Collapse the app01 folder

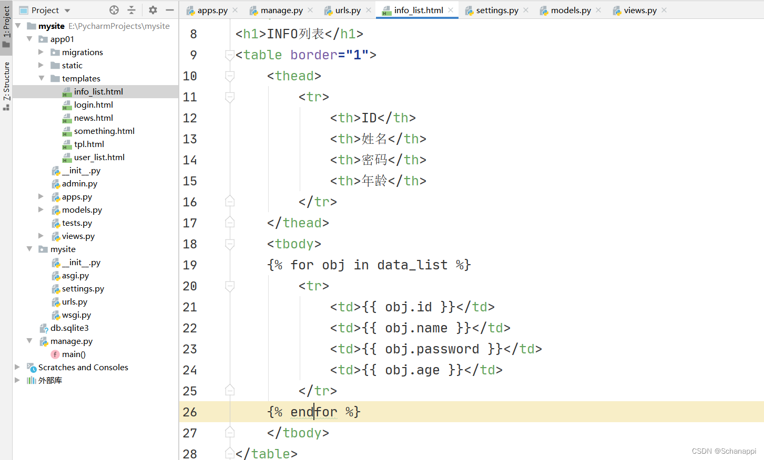[x=29, y=39]
